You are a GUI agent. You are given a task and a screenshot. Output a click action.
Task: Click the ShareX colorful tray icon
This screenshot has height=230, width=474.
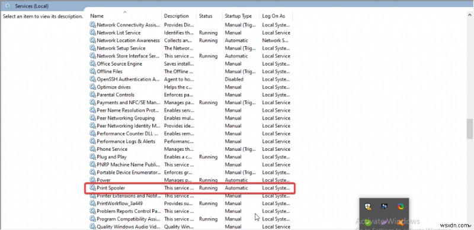[x=401, y=206]
